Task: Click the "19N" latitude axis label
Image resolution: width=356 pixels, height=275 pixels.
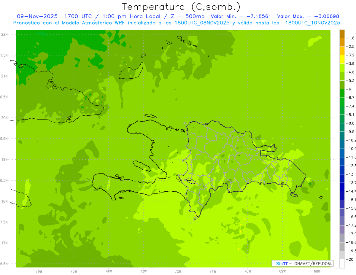Action: (4, 160)
